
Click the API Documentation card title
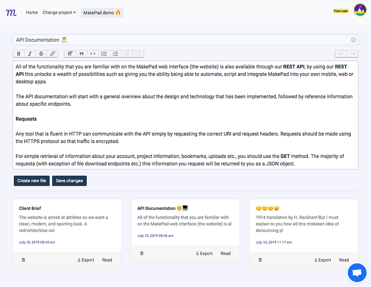[162, 208]
